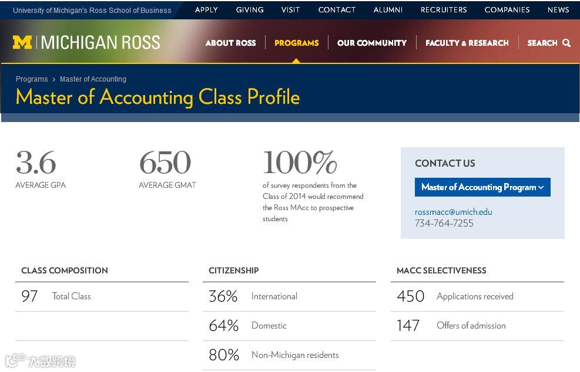Go to the Giving page

[x=250, y=10]
